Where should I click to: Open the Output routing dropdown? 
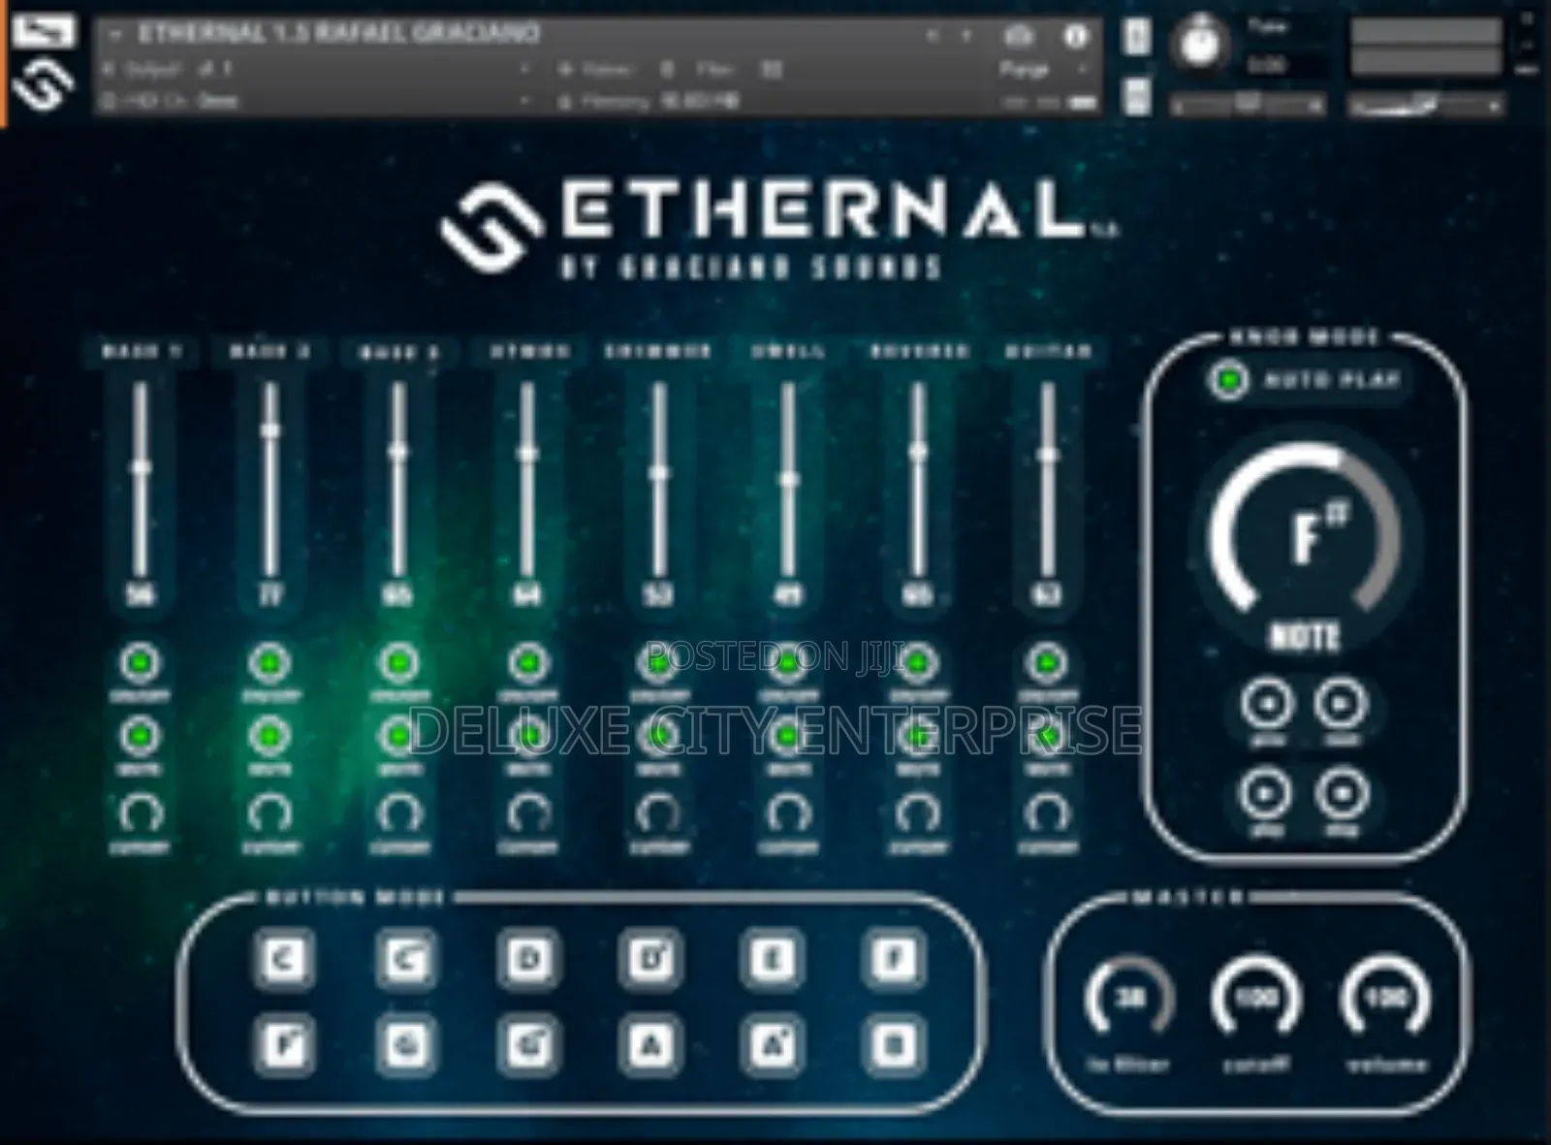tap(317, 69)
